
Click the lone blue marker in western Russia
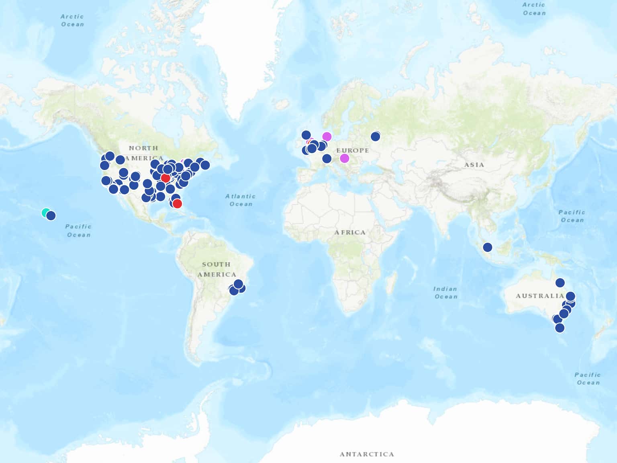pos(375,137)
